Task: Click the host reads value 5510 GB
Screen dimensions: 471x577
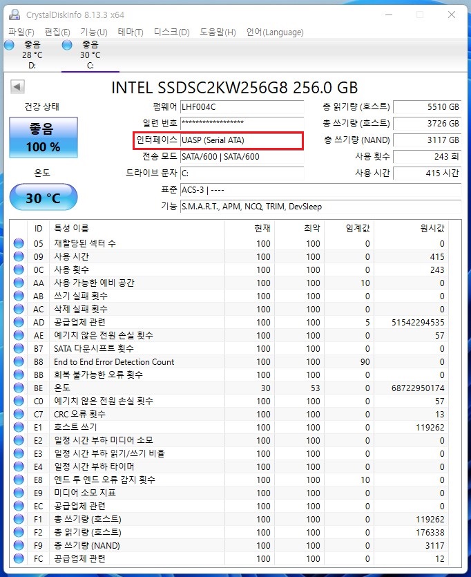Action: click(x=427, y=107)
